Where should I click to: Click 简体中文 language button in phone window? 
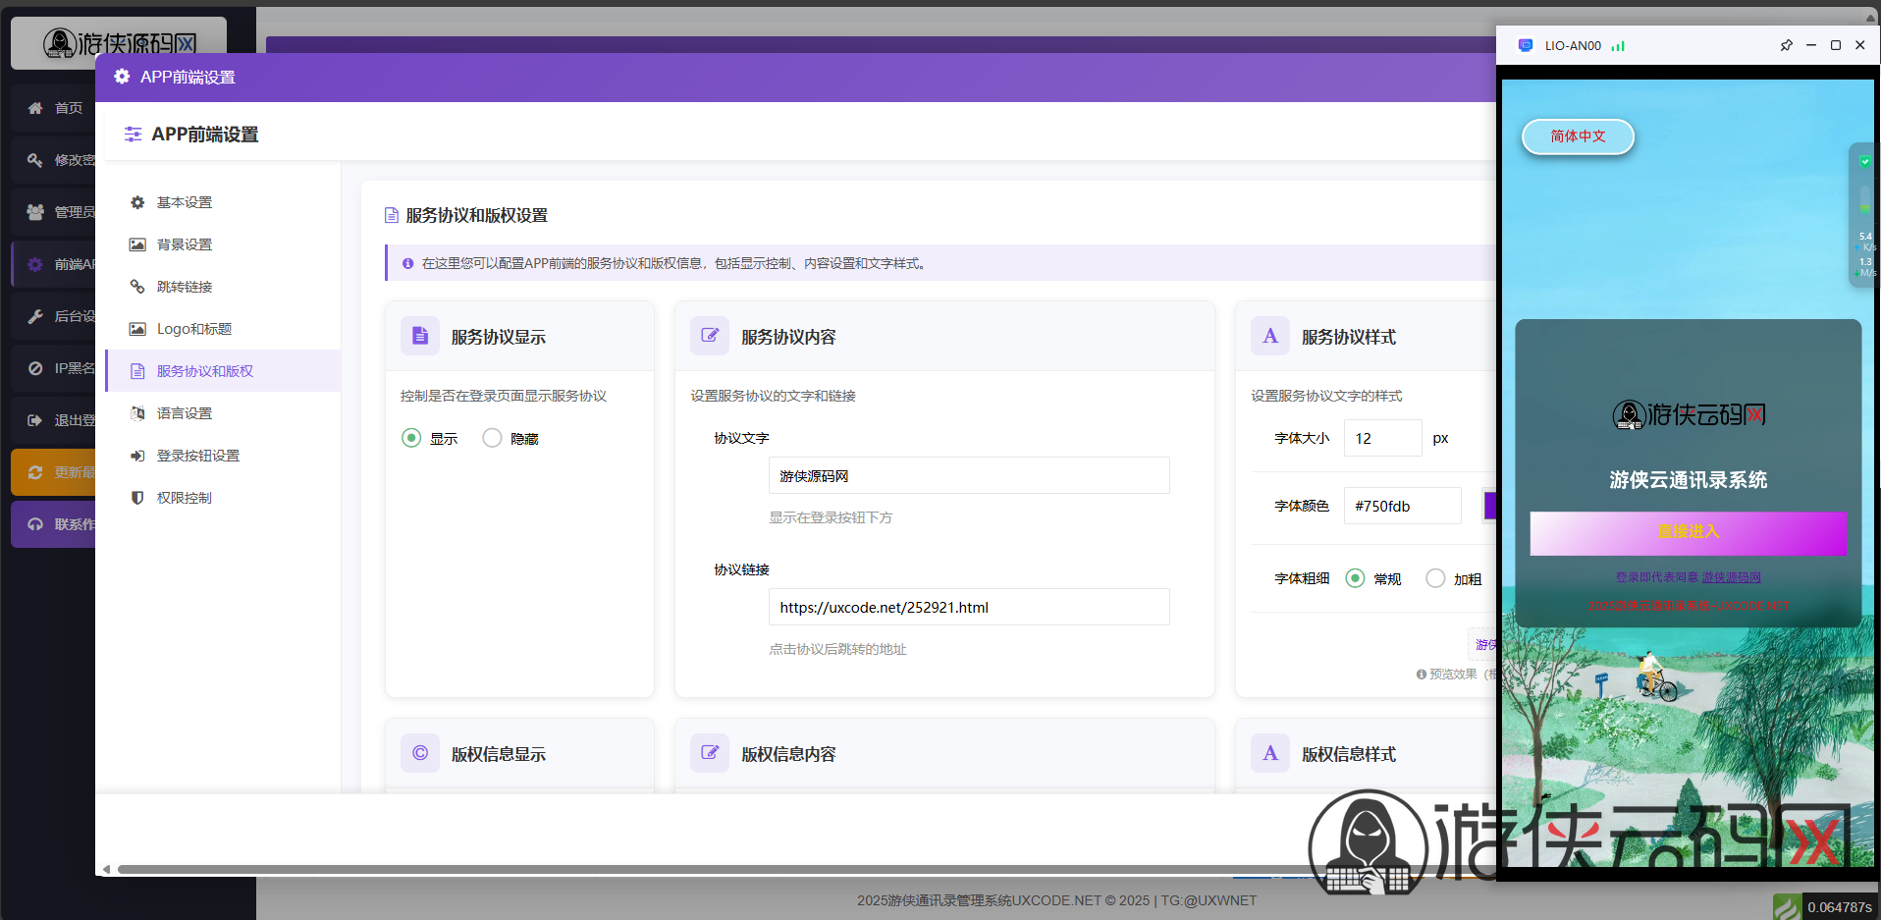click(x=1578, y=136)
